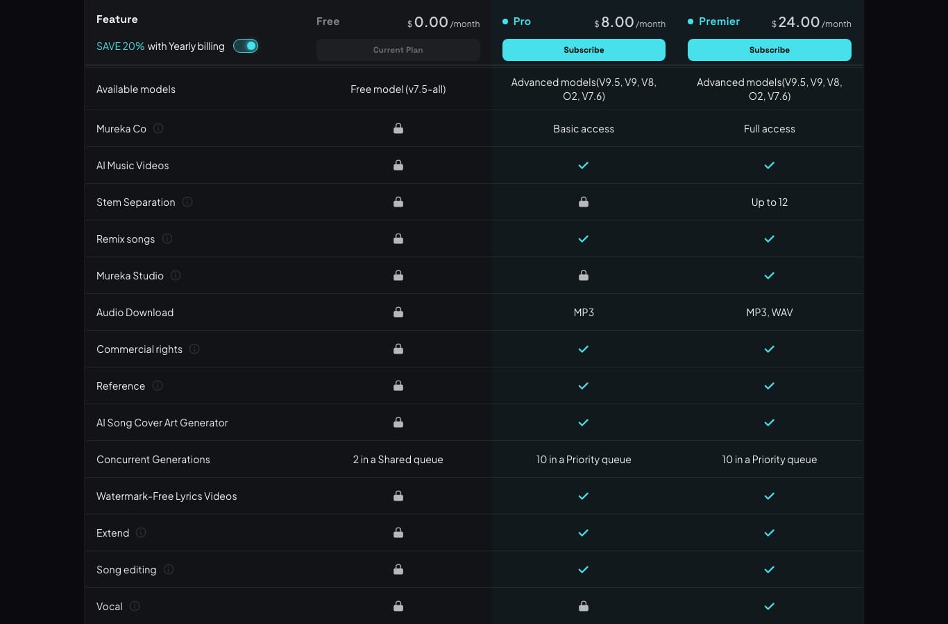The image size is (948, 624).
Task: Click the "AI Song Cover Art Generator" row label
Action: [162, 422]
